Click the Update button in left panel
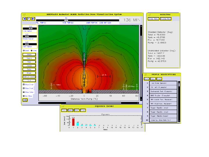209x157 pixels. pyautogui.click(x=29, y=54)
